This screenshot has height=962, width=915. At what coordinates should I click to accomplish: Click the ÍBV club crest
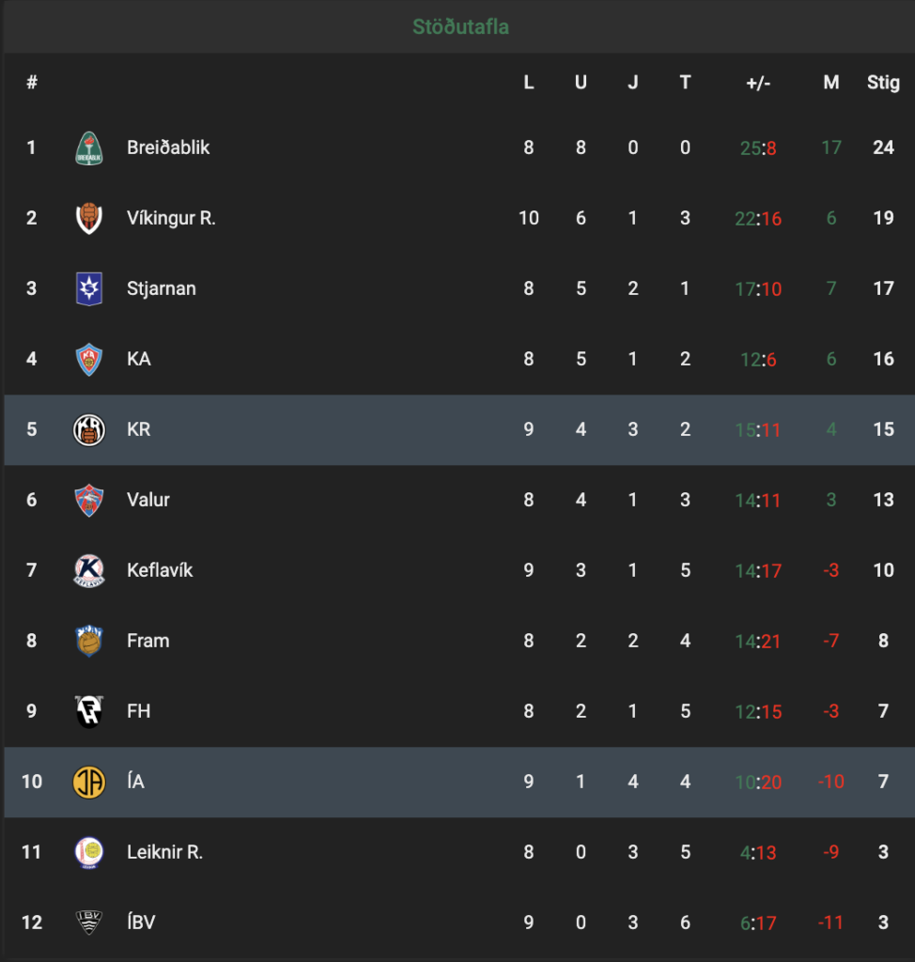pyautogui.click(x=89, y=923)
